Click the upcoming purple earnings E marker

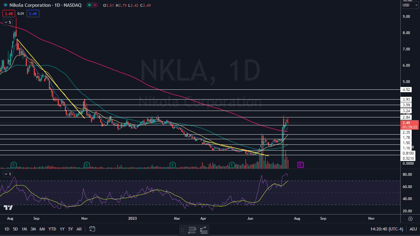[301, 165]
